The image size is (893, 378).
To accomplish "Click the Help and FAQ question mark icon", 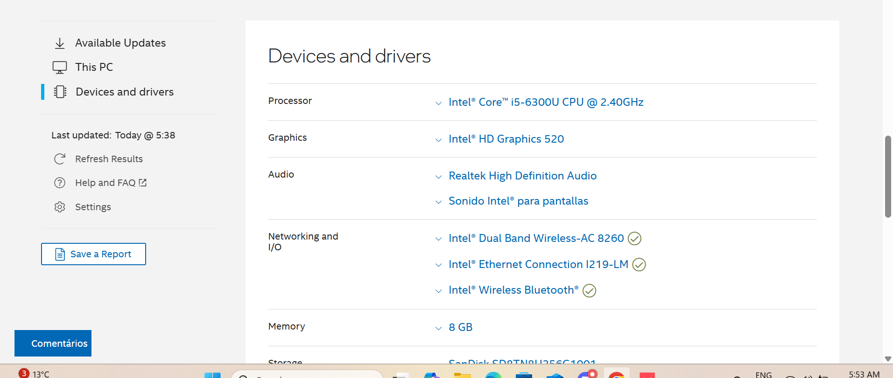I will tap(60, 183).
